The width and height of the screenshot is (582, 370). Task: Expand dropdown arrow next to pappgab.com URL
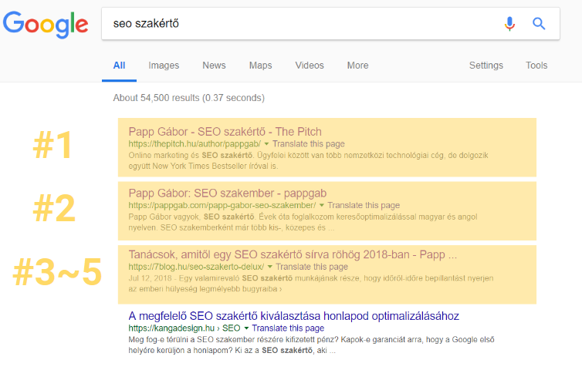tap(321, 205)
